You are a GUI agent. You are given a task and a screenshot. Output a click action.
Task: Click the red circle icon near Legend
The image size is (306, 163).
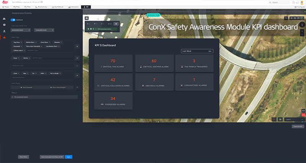click(x=274, y=120)
